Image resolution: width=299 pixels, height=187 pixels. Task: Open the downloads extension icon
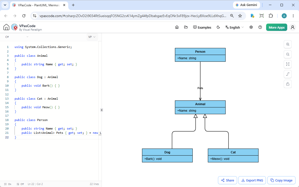coord(252,16)
